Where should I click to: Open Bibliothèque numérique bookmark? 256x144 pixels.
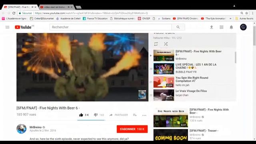pyautogui.click(x=123, y=19)
